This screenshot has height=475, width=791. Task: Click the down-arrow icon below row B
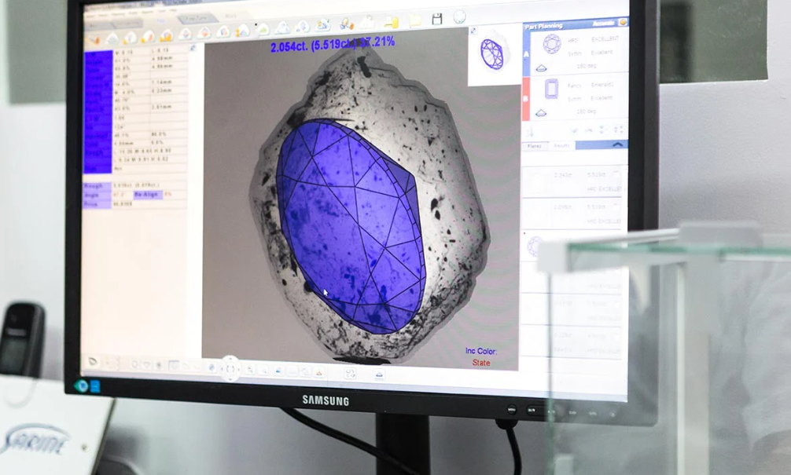click(x=530, y=132)
